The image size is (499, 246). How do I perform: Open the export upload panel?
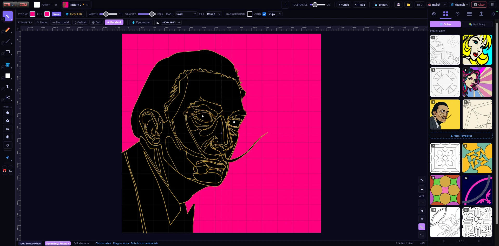tap(481, 14)
